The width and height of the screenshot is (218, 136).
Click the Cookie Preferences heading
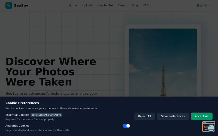coord(22,103)
